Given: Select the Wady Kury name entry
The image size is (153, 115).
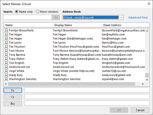Looking at the screenshot, I should click(16, 75).
